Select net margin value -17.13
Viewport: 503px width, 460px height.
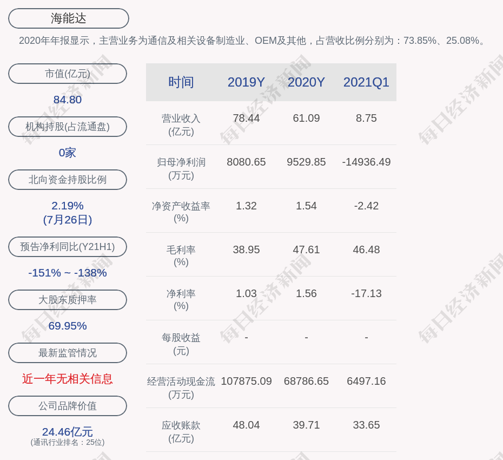(x=366, y=293)
